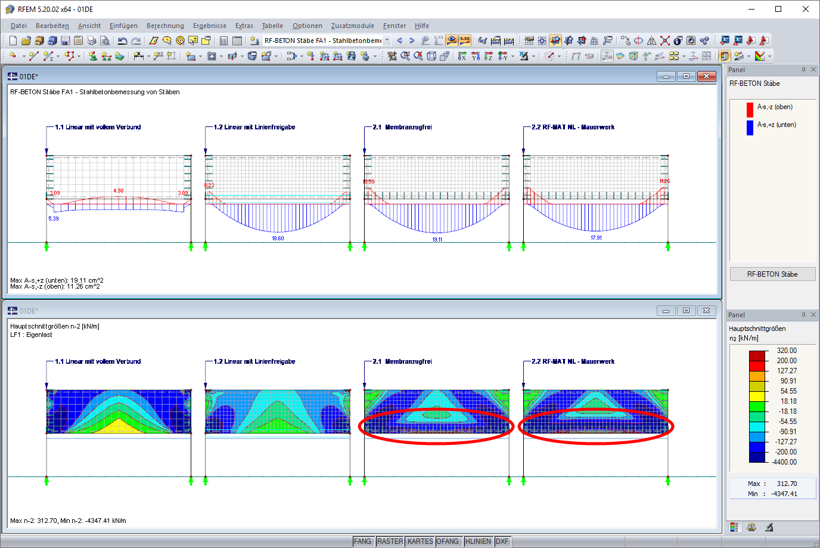
Task: Select the view in Y direction icon
Action: [475, 56]
